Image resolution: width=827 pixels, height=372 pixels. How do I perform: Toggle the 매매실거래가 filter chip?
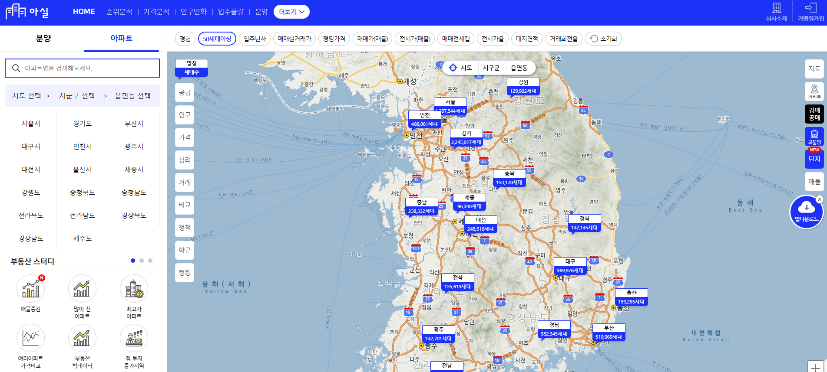tap(294, 39)
